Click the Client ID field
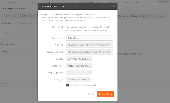The image size is (170, 103). (79, 59)
